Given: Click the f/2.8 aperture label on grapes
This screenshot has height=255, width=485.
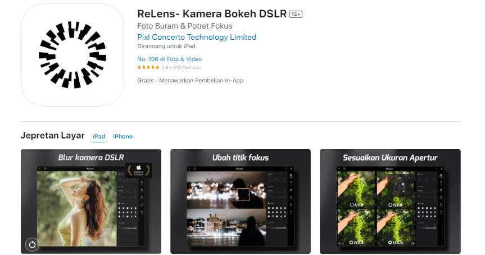Looking at the screenshot, I should [396, 205].
